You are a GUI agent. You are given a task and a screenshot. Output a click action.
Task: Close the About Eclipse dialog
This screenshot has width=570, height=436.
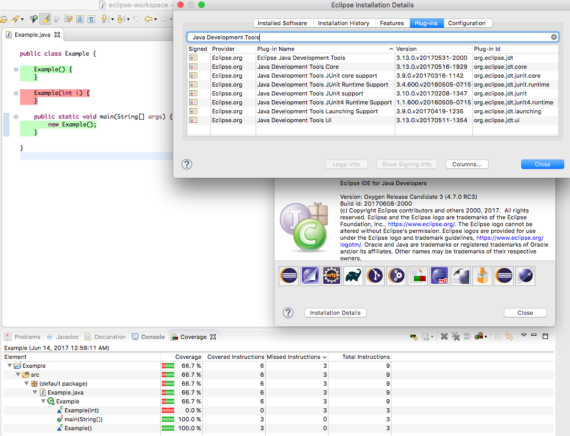coord(525,313)
